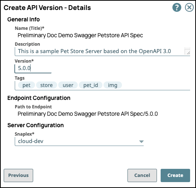Click the General Info heading

[x=24, y=20]
